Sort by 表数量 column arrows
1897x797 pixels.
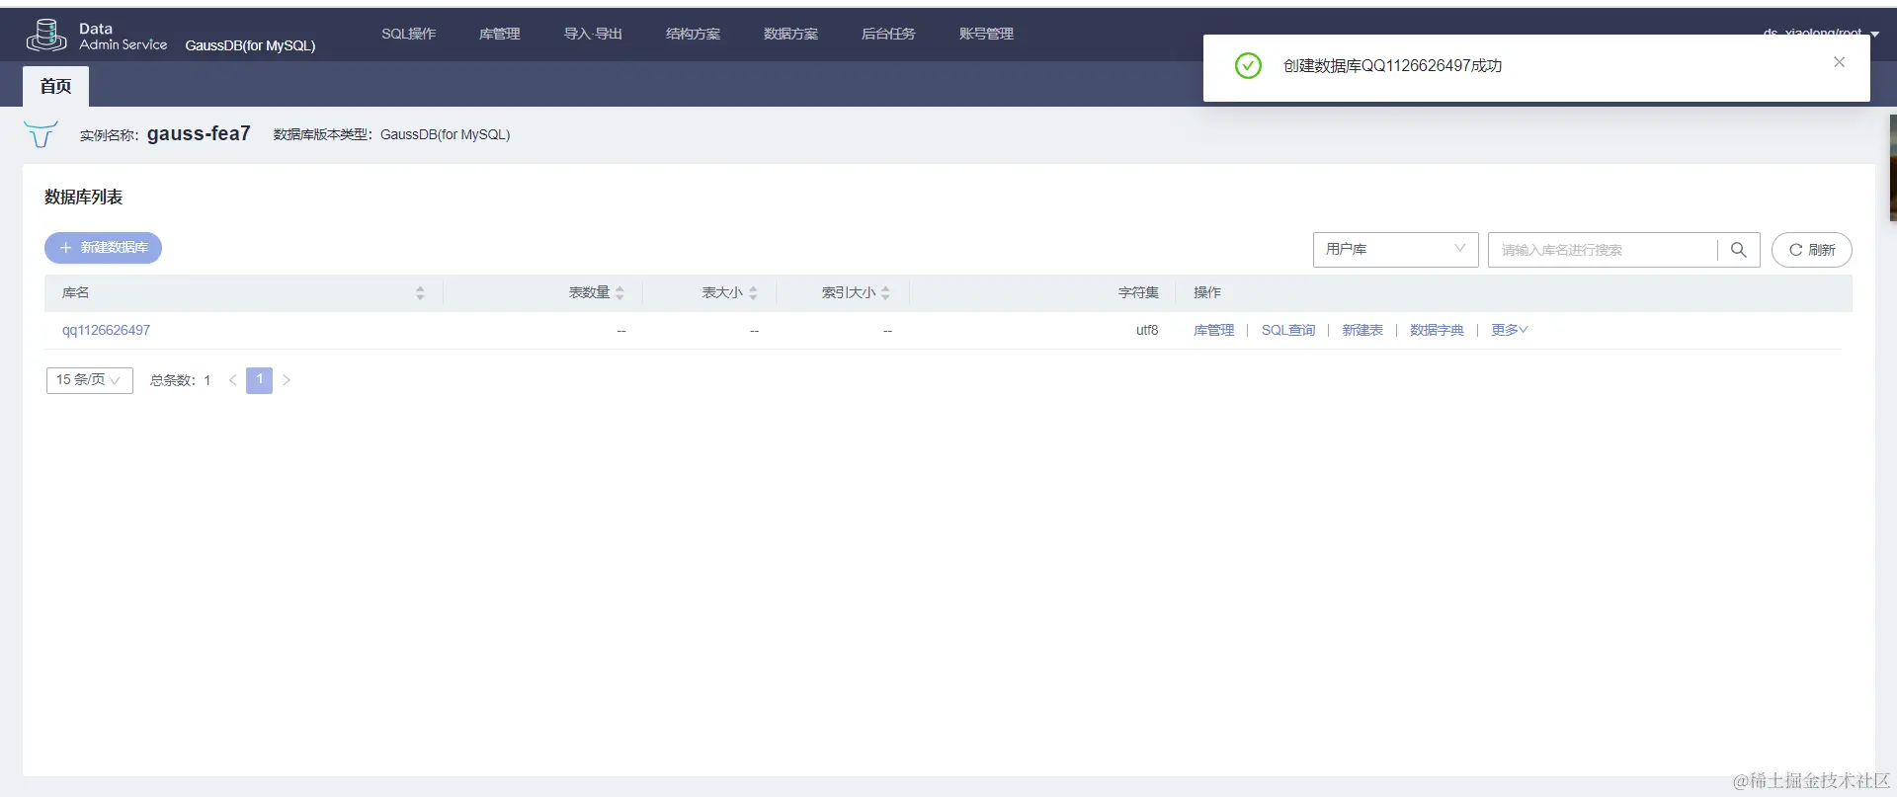pyautogui.click(x=619, y=293)
